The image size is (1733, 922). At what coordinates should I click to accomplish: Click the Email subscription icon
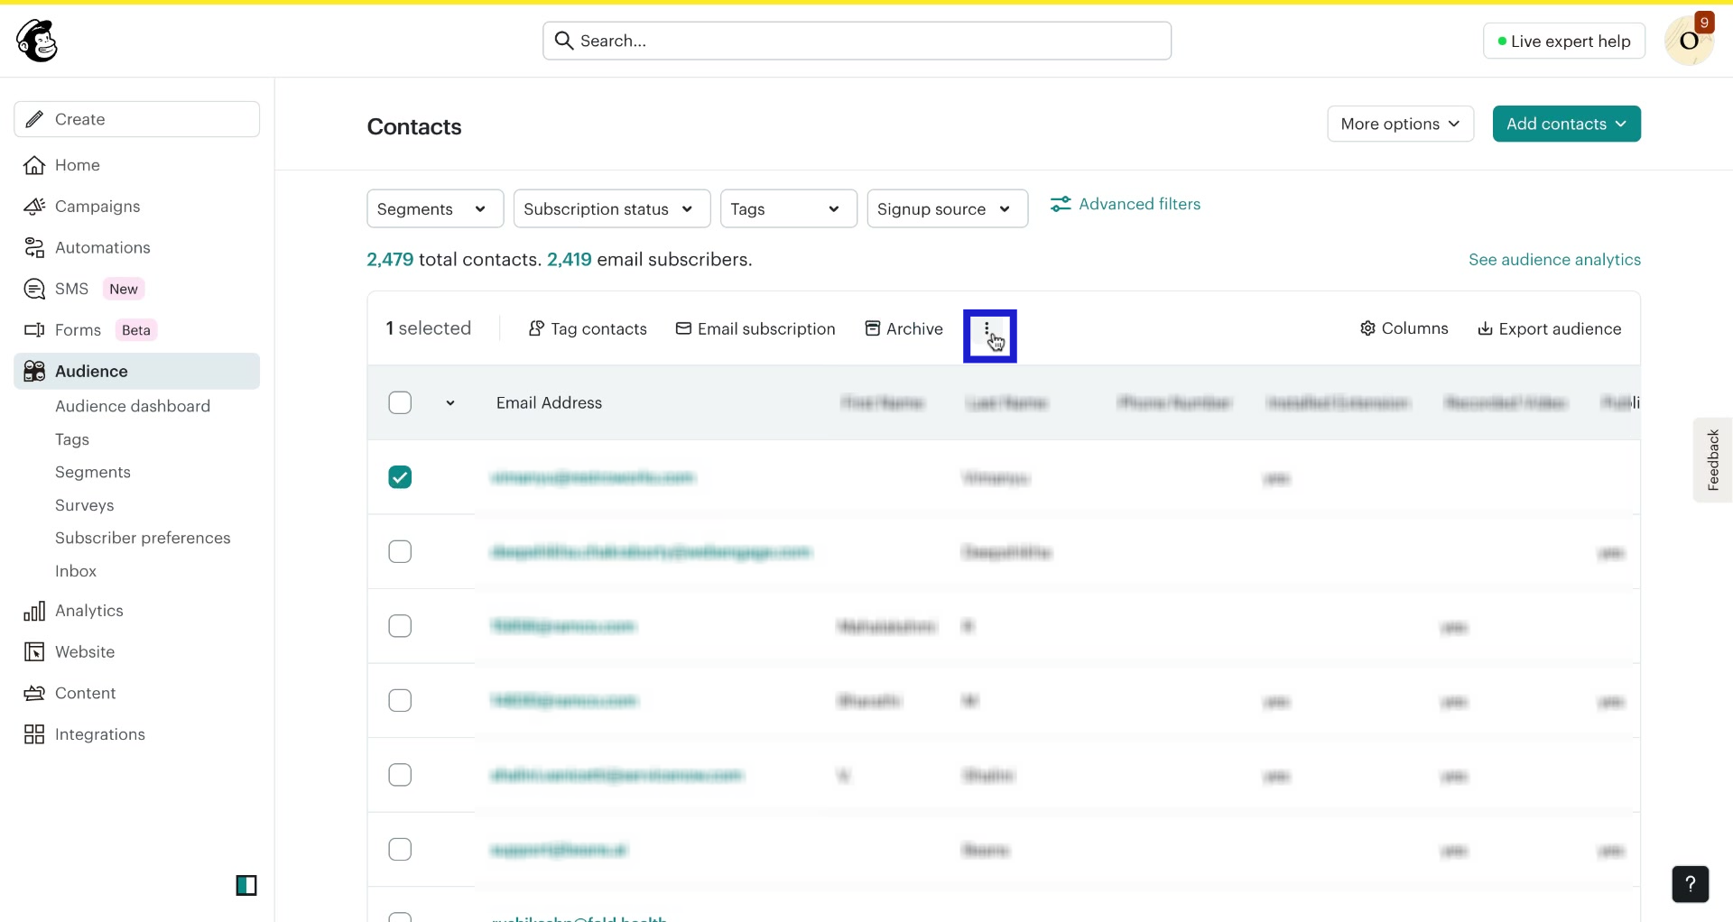click(x=684, y=328)
